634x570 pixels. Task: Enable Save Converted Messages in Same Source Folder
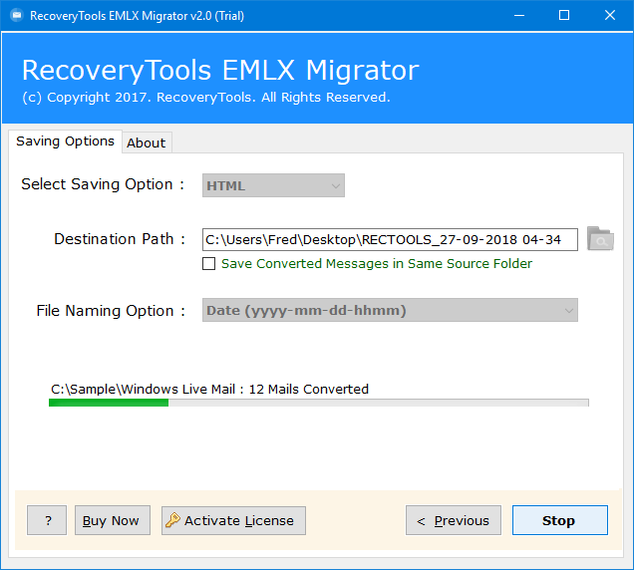[x=209, y=263]
